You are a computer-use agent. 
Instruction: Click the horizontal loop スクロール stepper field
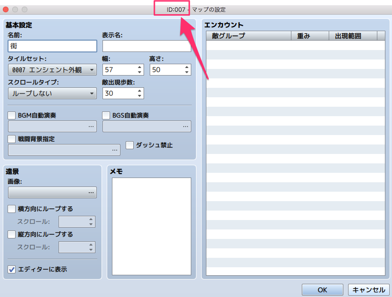tap(77, 222)
